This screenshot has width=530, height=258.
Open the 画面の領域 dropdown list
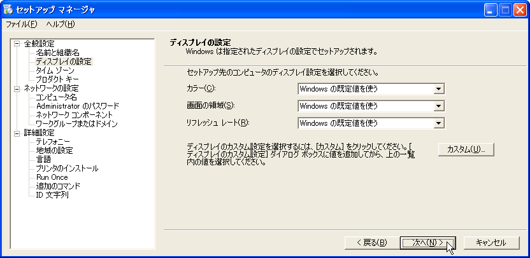438,105
